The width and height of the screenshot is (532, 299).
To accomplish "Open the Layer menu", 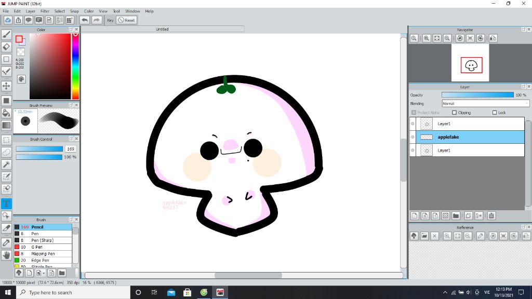I will (31, 11).
